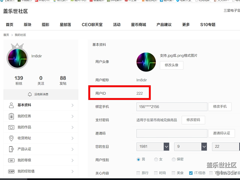The width and height of the screenshot is (240, 180).
Task: Click the empty 邀请码 input field
Action: coord(172,134)
